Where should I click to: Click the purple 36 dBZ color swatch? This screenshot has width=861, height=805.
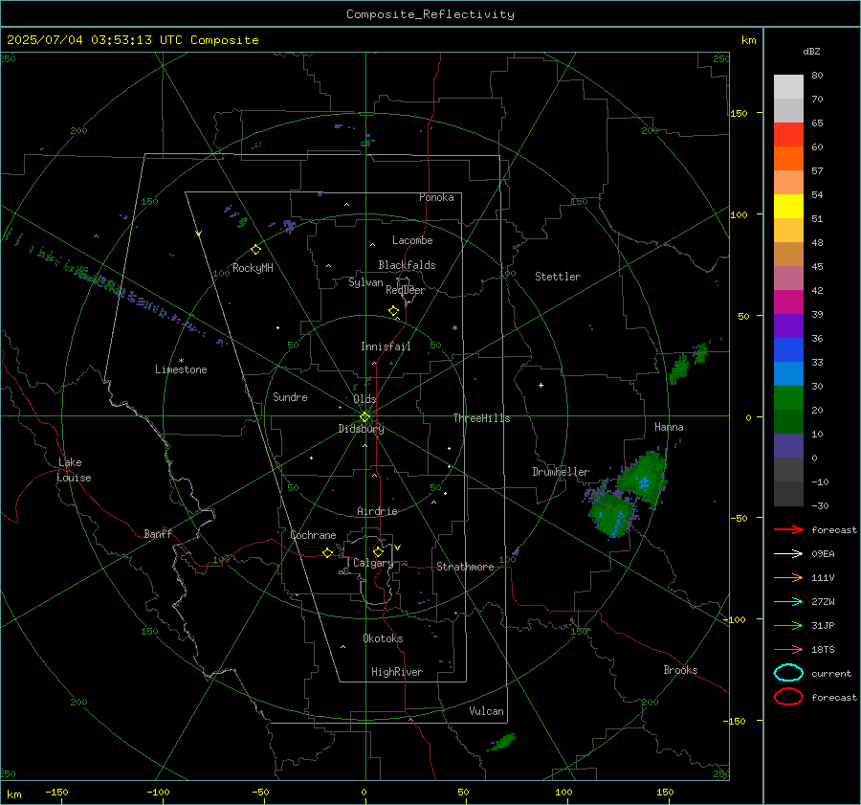[x=788, y=326]
